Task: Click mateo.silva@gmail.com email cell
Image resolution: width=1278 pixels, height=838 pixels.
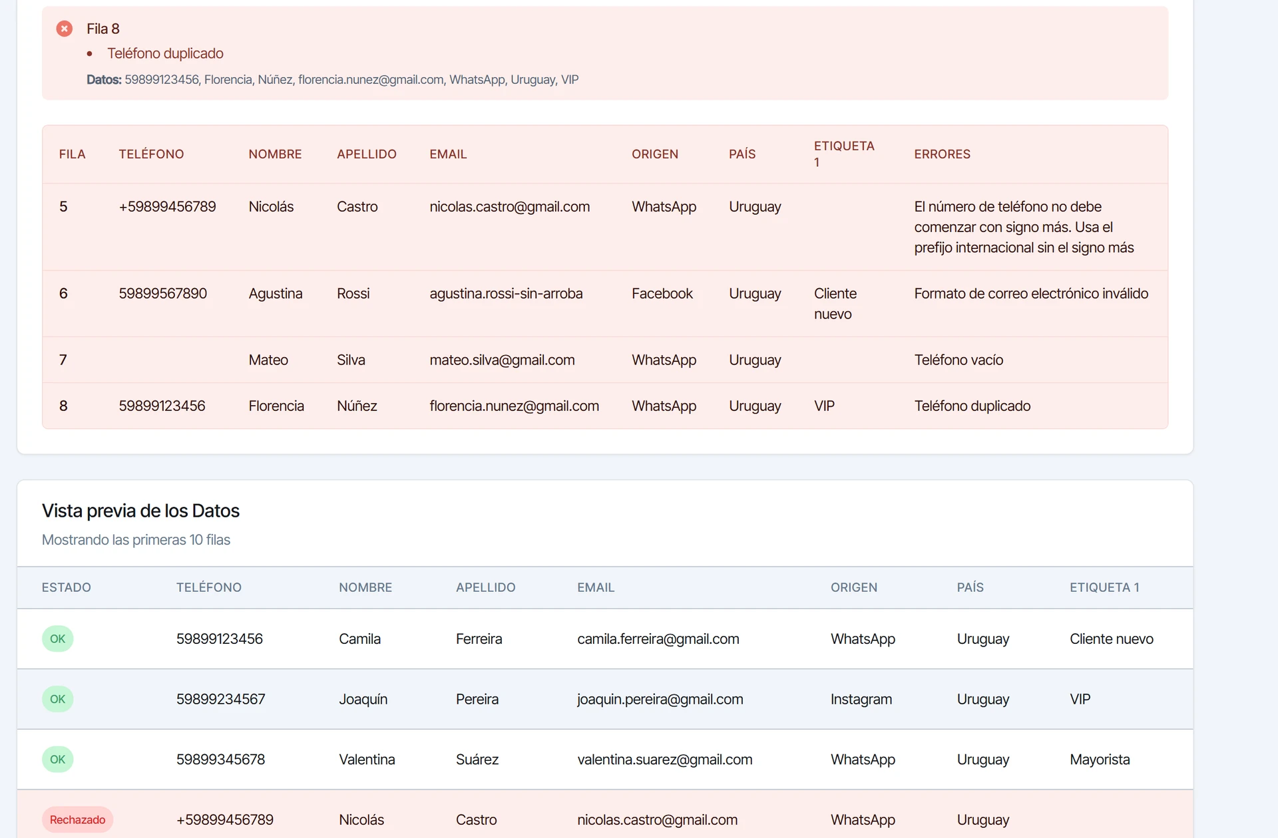Action: (502, 360)
